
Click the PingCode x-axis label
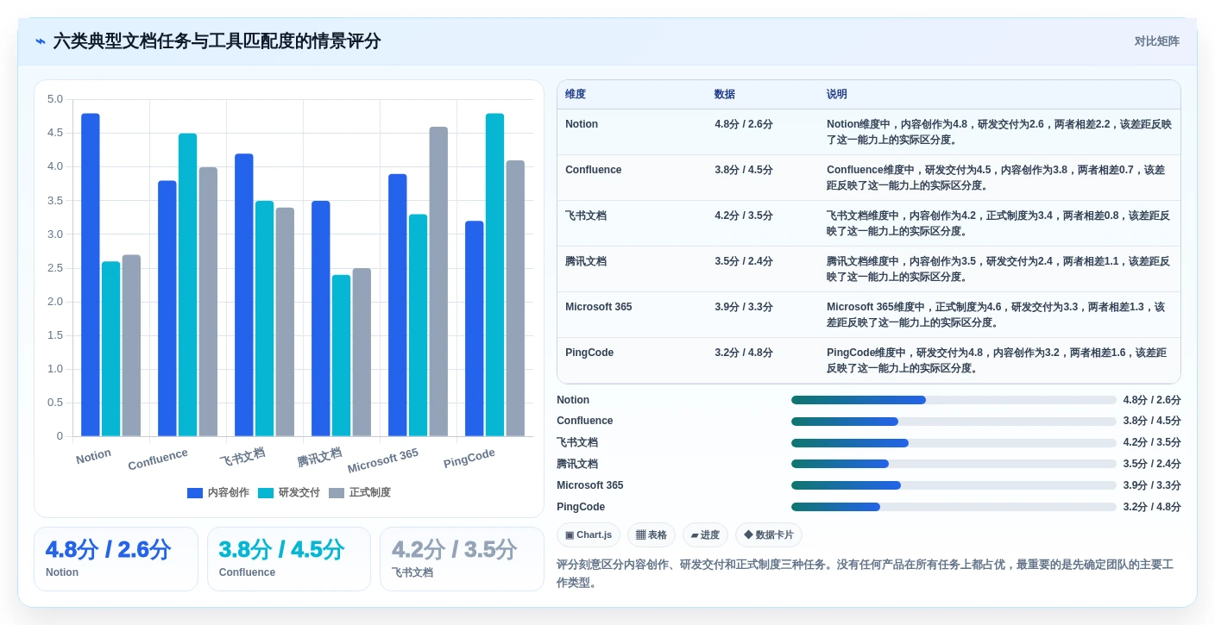[469, 458]
